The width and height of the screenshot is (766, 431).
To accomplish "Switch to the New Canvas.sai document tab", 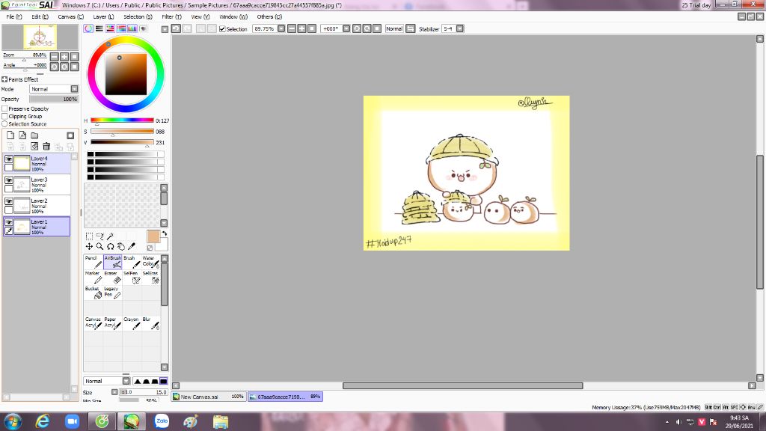I will [x=209, y=397].
